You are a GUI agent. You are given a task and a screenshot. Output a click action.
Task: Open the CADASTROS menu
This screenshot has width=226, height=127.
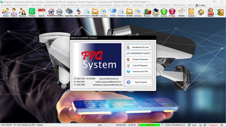pyautogui.click(x=7, y=5)
